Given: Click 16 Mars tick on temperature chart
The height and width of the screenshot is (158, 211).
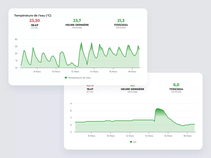Looking at the screenshot, I should coord(113,72).
